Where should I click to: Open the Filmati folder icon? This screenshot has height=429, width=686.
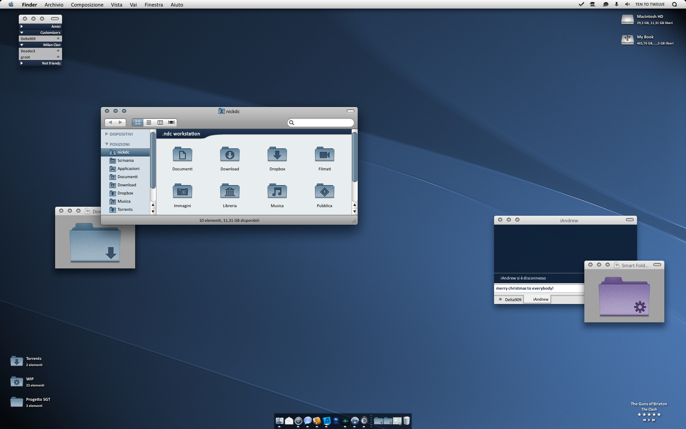[x=325, y=154]
